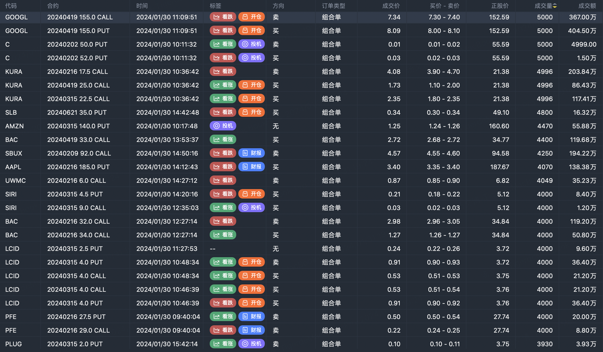Click 看涨 tag in PLUG row

(x=223, y=344)
